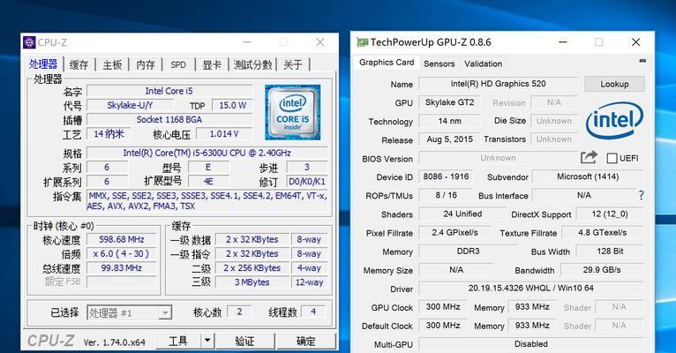Click the Lookup button in GPU-Z
This screenshot has width=676, height=353.
614,84
